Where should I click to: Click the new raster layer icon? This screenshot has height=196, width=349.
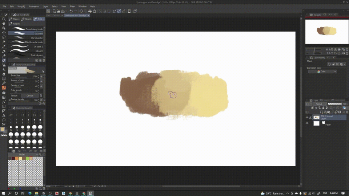point(321,112)
